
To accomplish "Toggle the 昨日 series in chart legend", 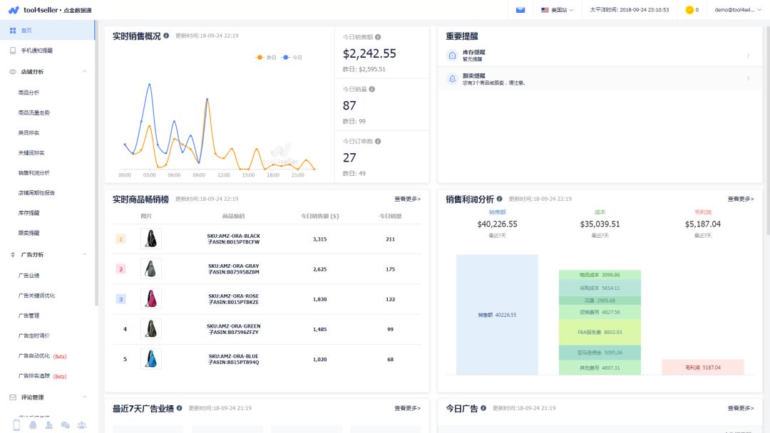I will pyautogui.click(x=266, y=57).
